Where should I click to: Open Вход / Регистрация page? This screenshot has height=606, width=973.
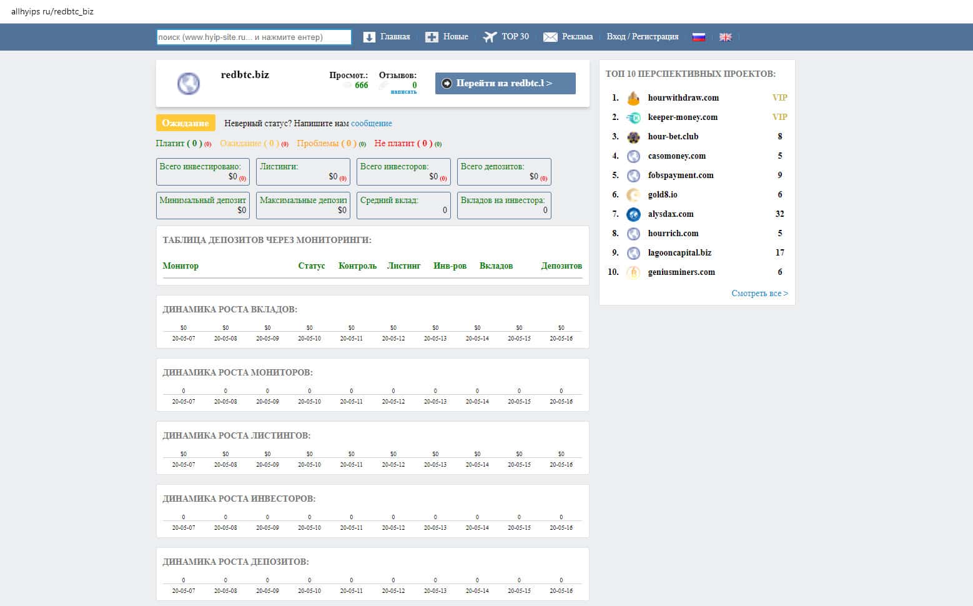(642, 37)
